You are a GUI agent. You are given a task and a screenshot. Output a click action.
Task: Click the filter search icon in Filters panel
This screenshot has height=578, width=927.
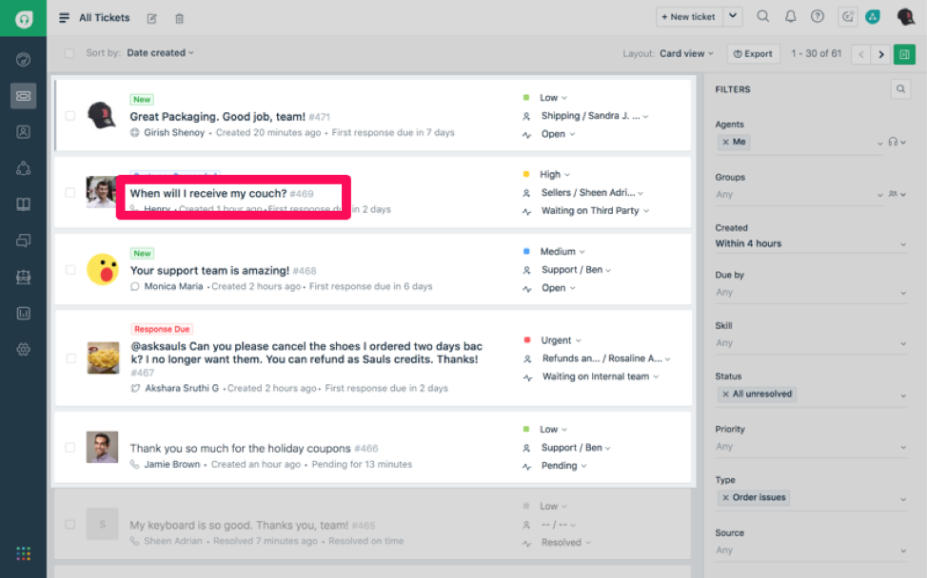click(900, 89)
